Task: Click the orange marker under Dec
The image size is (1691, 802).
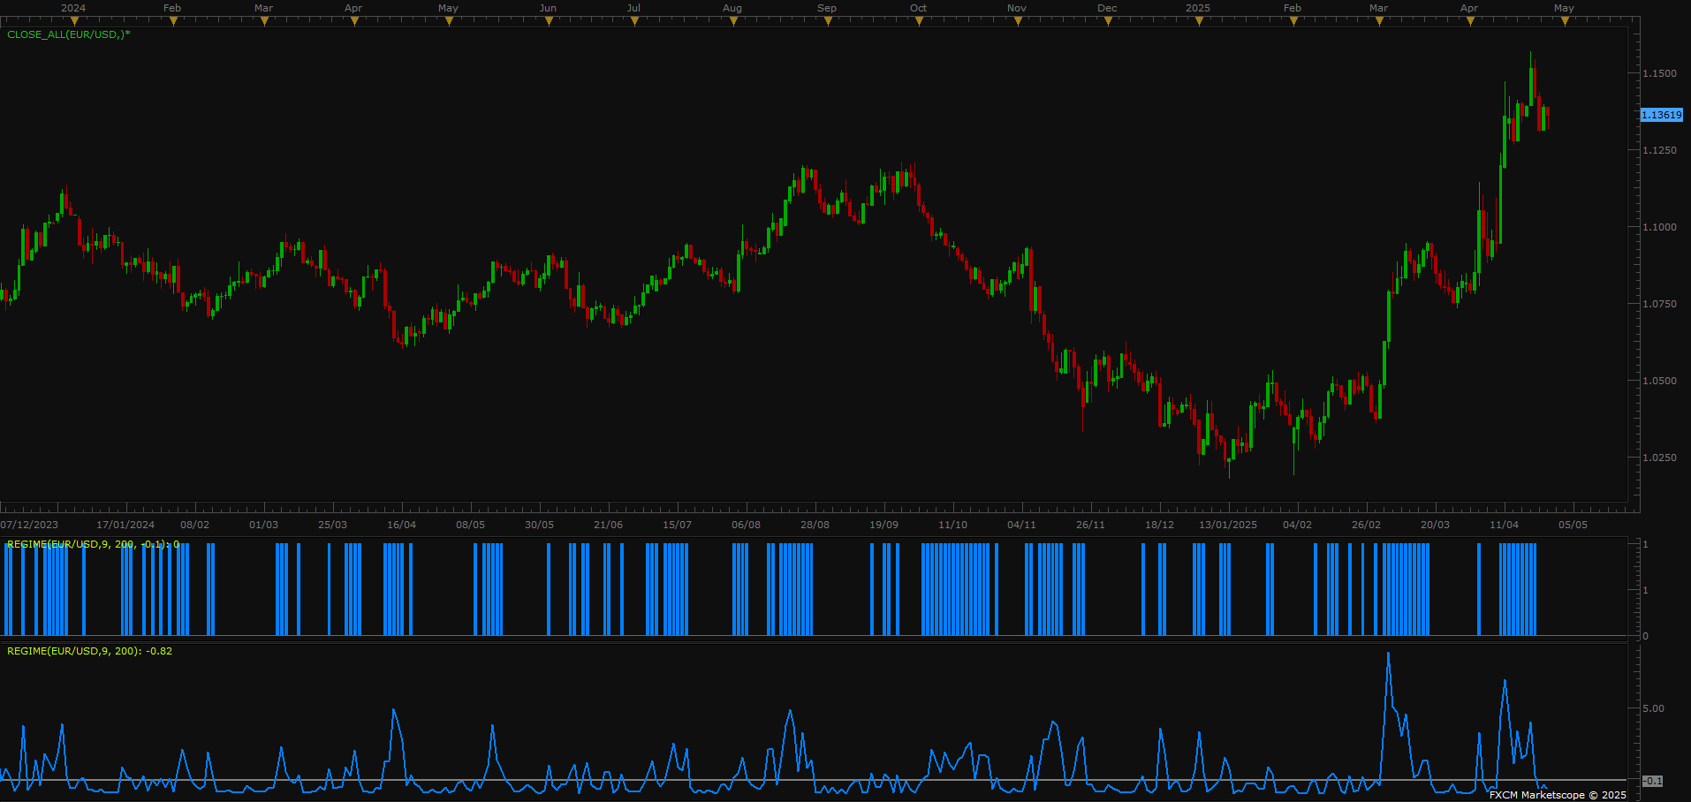Action: pyautogui.click(x=1108, y=21)
